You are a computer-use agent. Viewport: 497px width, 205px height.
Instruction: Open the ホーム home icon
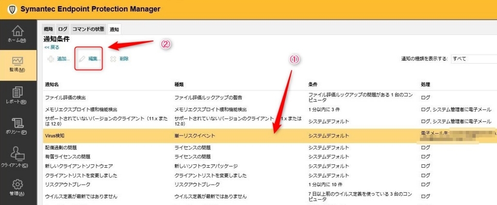(18, 31)
